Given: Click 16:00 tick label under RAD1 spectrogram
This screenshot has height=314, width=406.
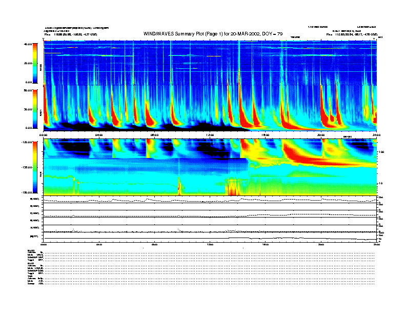Looking at the screenshot, I should pos(266,135).
